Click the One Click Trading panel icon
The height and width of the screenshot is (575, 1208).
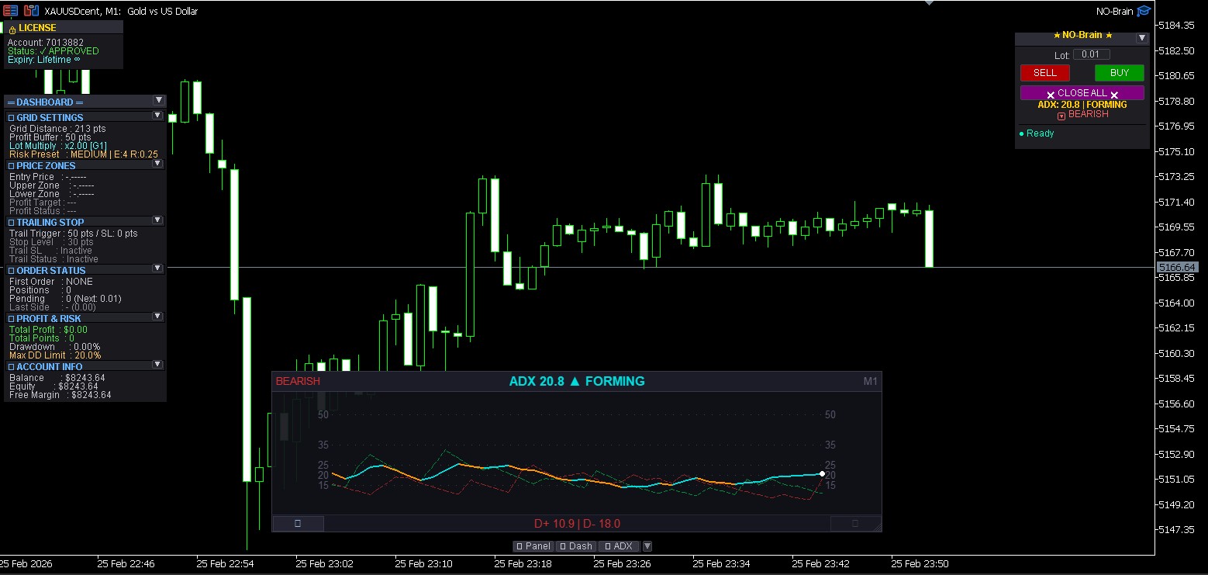point(10,11)
